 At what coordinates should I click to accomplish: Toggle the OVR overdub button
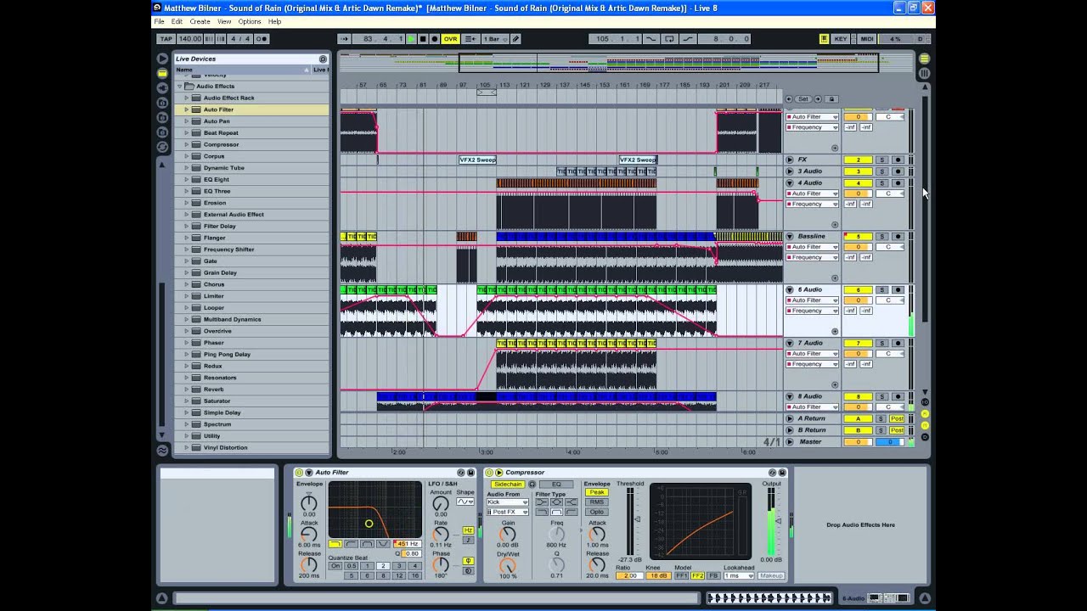pos(450,39)
